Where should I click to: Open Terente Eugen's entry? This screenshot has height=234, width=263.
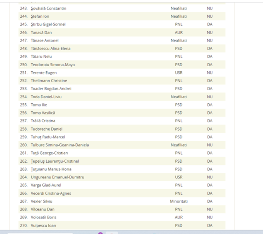(x=44, y=72)
